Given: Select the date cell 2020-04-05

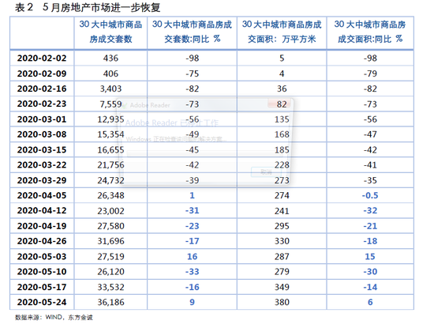Looking at the screenshot, I should [x=42, y=195].
